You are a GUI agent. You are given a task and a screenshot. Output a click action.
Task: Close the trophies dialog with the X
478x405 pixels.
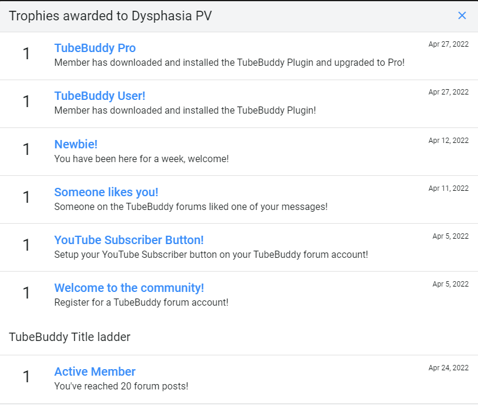point(462,16)
